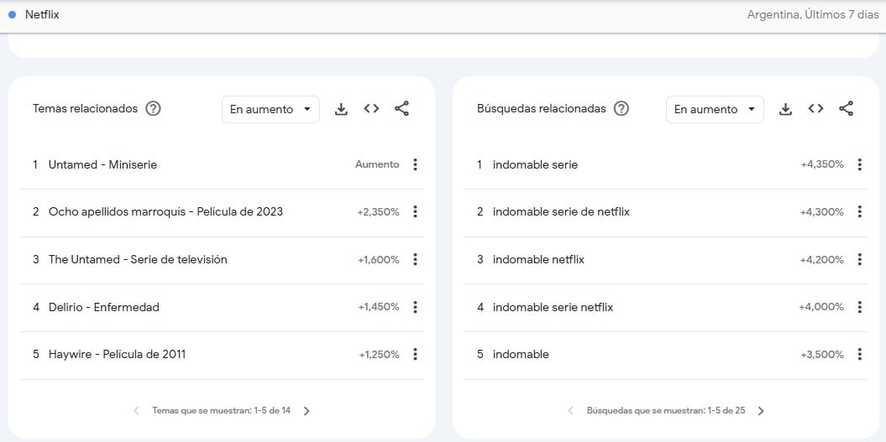This screenshot has height=442, width=886.
Task: Open more options for indomable serie netflix +4,000%
Action: [x=859, y=307]
